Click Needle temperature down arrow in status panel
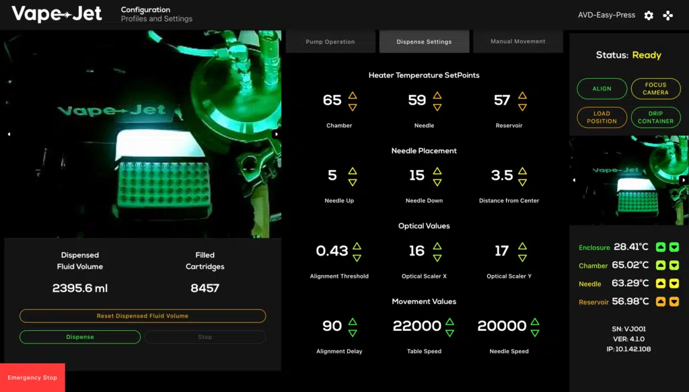 [674, 284]
